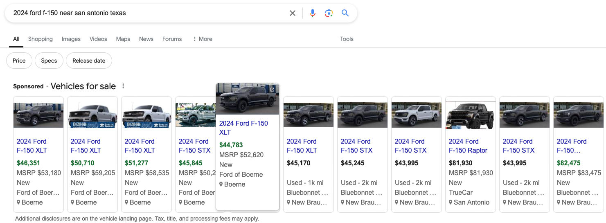Click the truck photo on the $46,351 listing
The width and height of the screenshot is (606, 223).
(x=38, y=115)
